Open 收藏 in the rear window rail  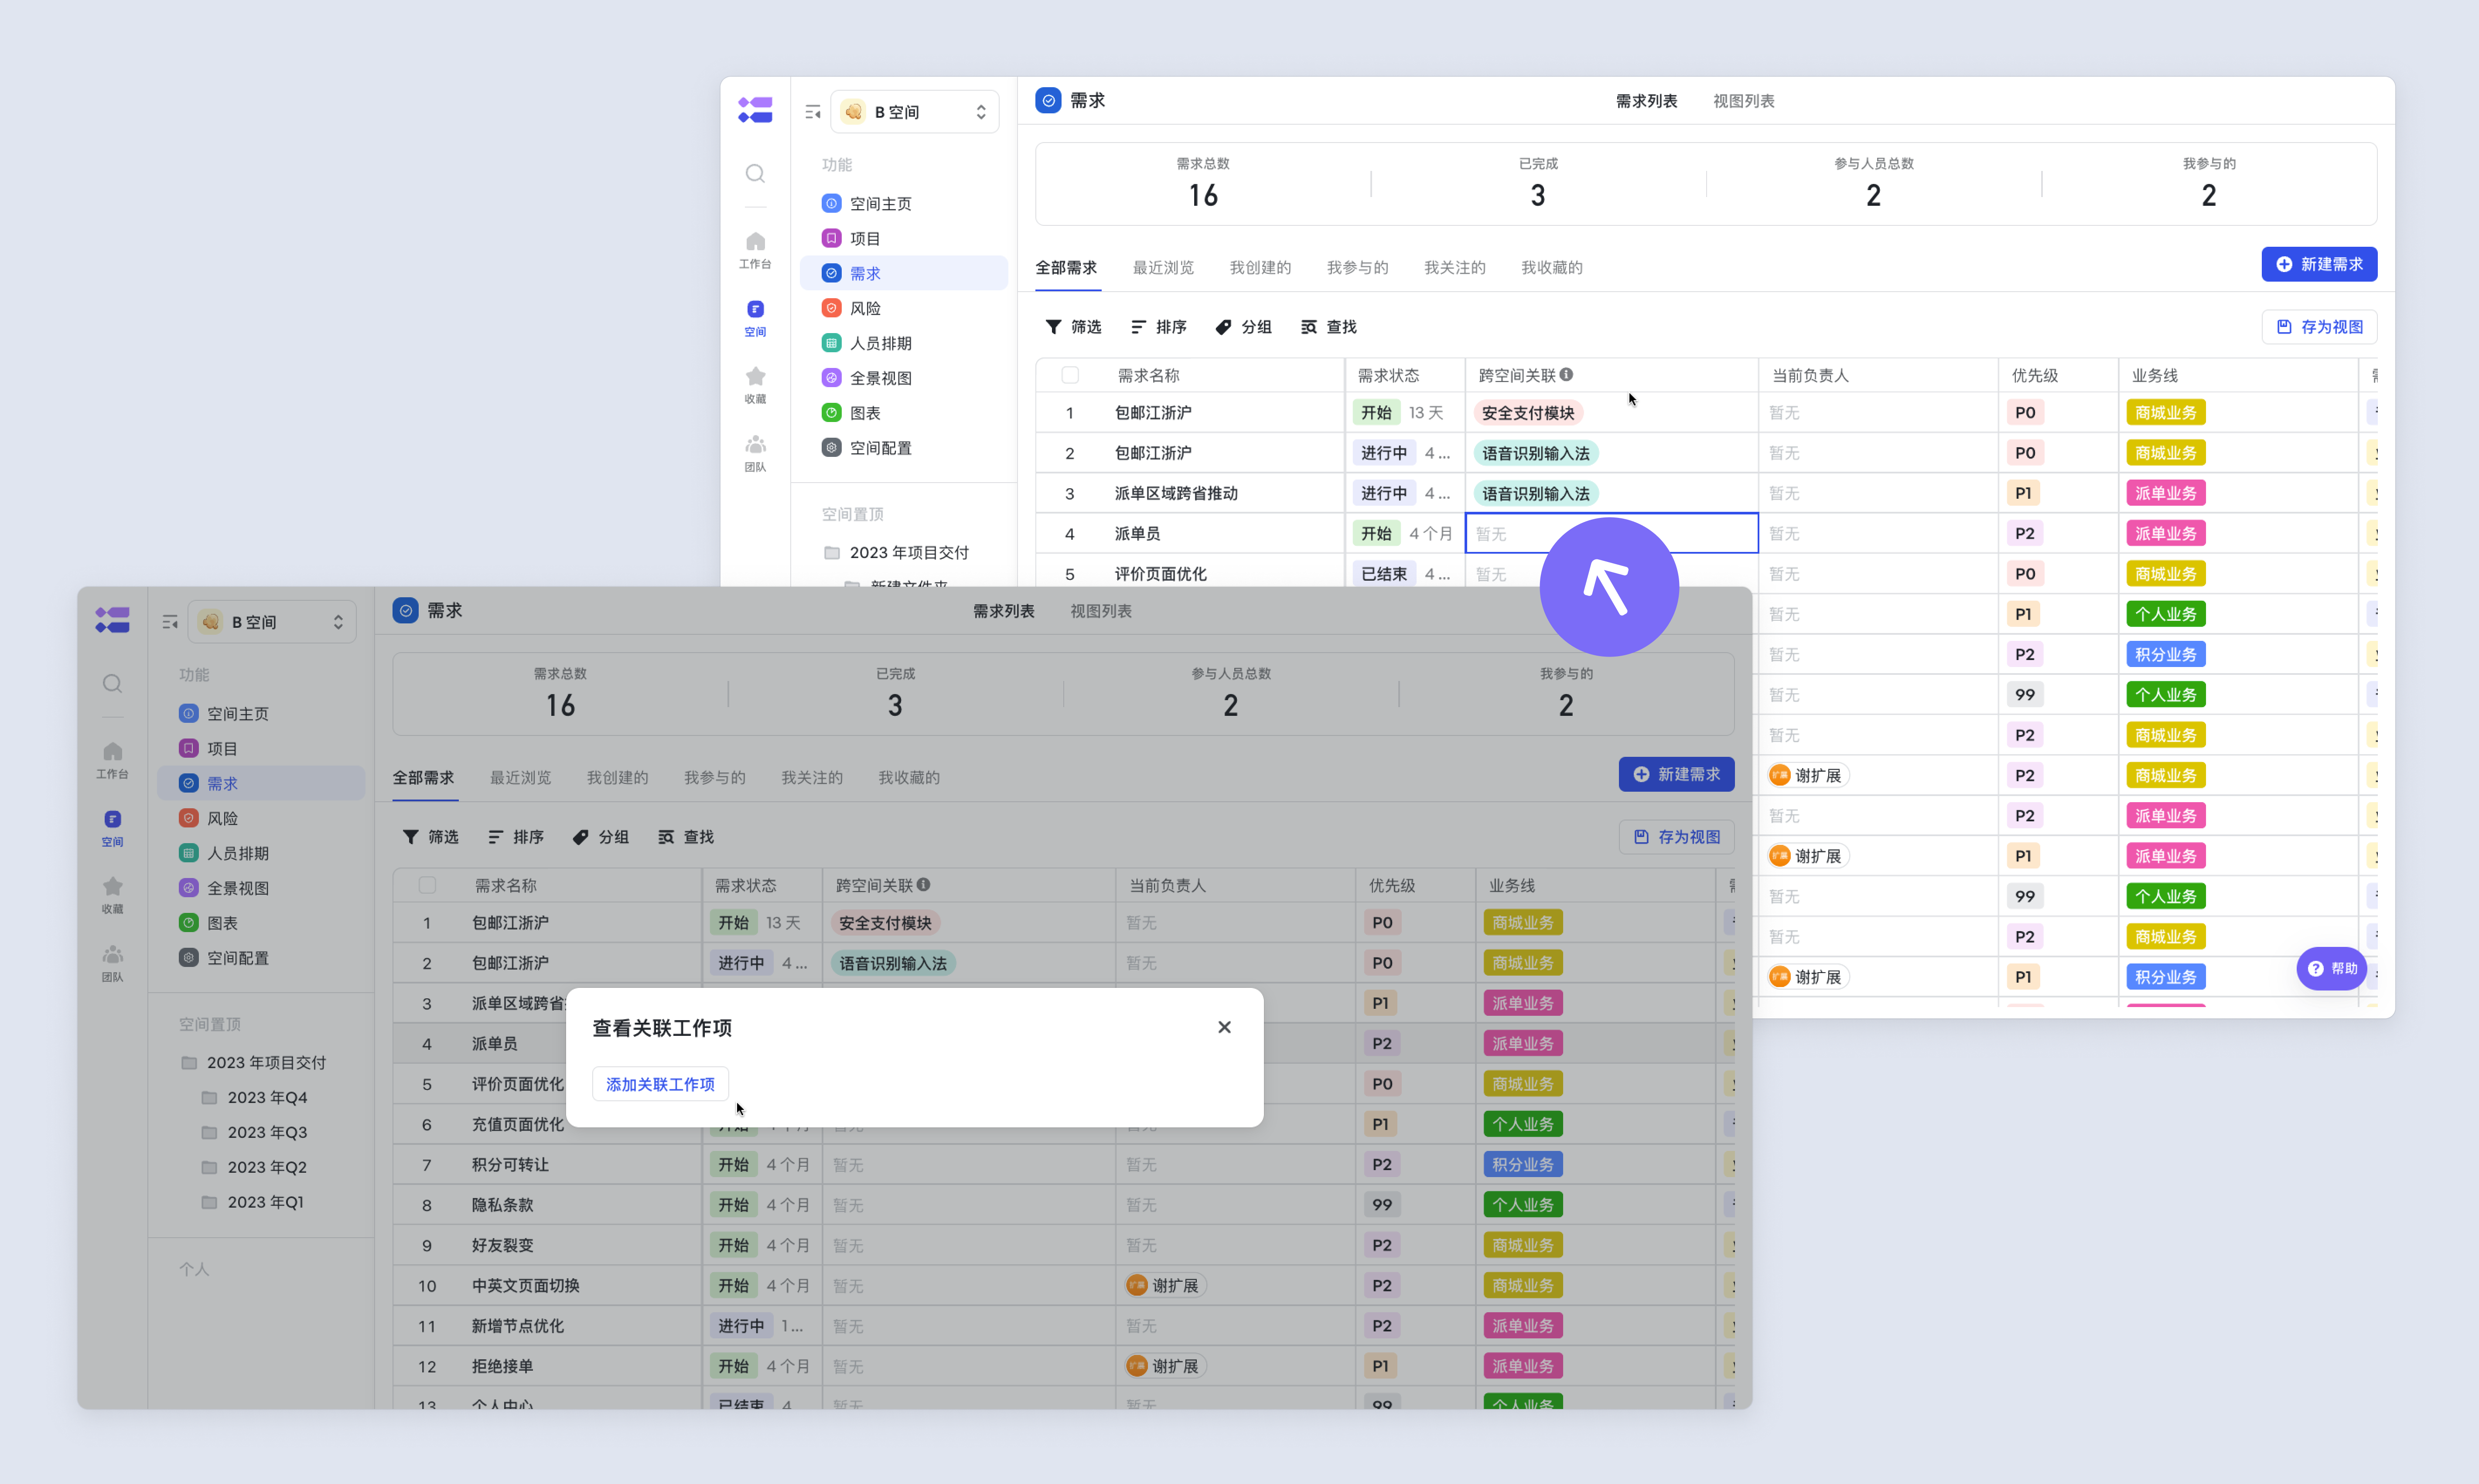[755, 385]
